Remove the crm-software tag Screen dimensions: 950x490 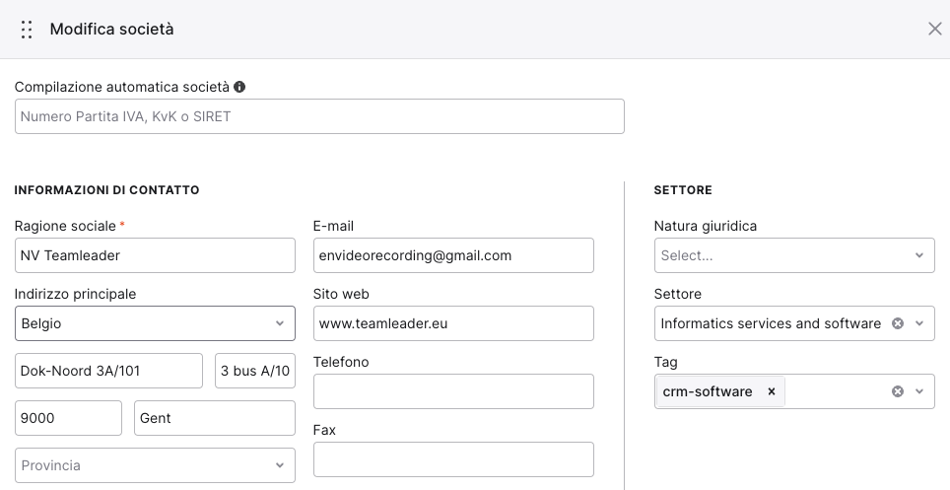(772, 391)
